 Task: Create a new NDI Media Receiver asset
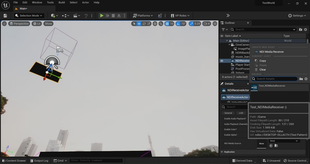coord(272,52)
